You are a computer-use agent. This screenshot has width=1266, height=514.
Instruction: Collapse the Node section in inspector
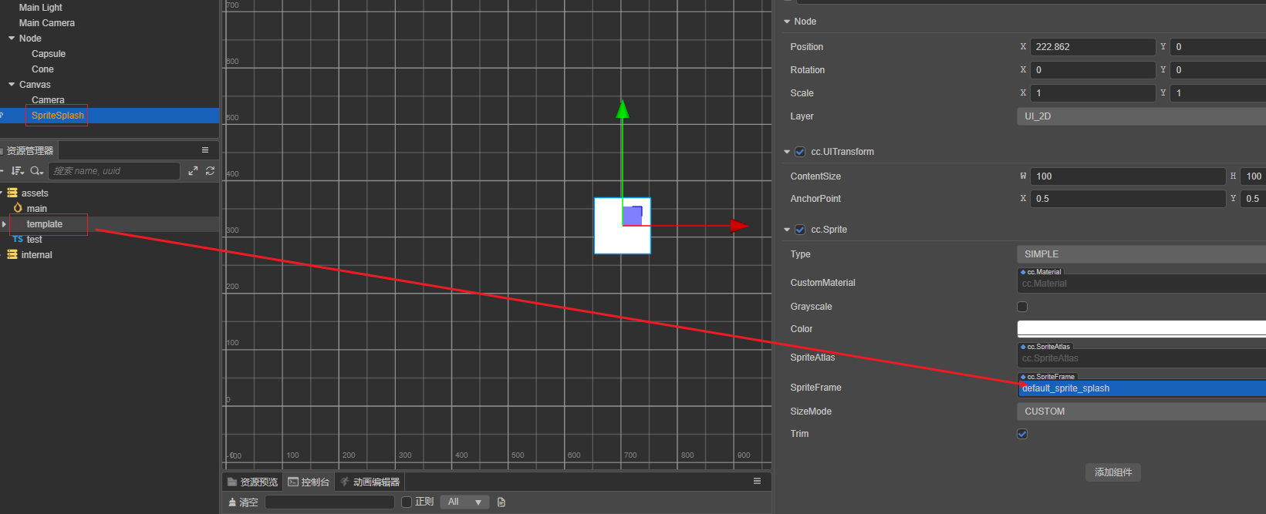coord(787,22)
